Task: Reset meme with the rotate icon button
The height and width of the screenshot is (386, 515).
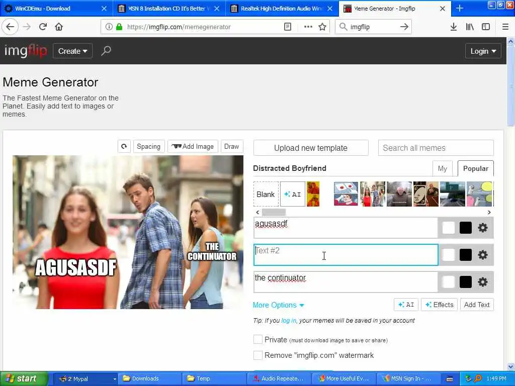Action: 124,146
